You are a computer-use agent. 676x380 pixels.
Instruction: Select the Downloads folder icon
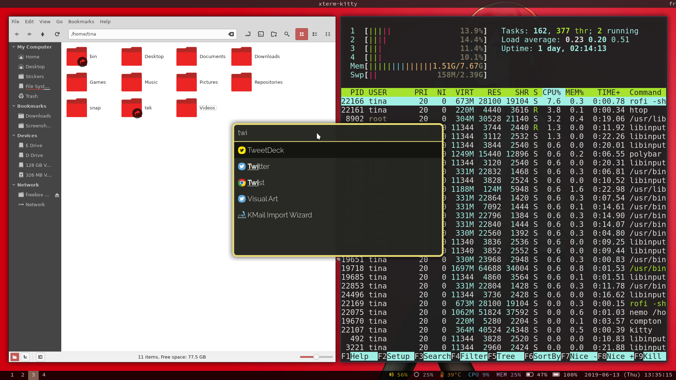[242, 56]
